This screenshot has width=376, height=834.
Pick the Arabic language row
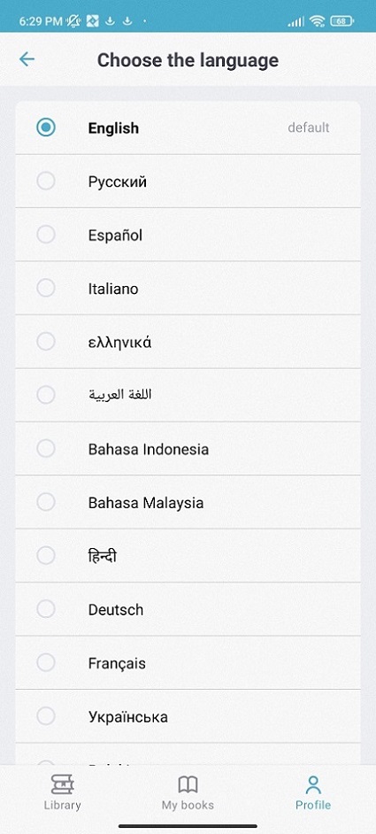pyautogui.click(x=188, y=395)
